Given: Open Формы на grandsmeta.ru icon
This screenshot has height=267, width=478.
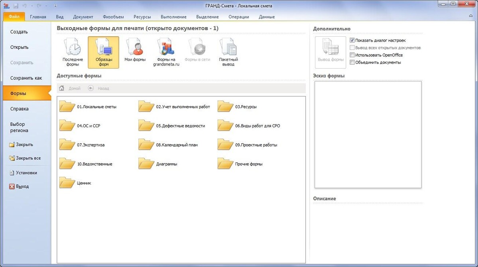Looking at the screenshot, I should (166, 52).
